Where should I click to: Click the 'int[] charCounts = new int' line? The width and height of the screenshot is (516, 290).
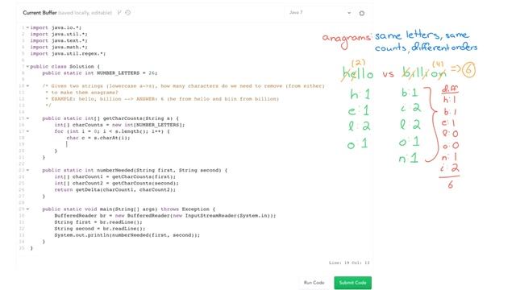[119, 125]
